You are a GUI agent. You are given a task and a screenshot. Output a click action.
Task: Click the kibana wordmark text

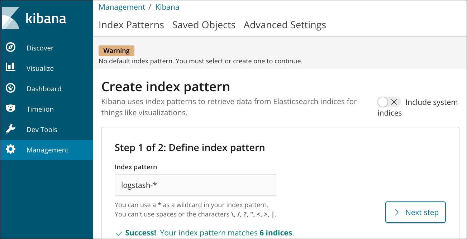point(46,18)
